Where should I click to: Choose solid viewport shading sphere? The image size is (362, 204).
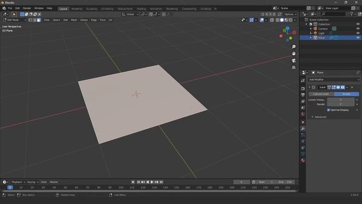(x=282, y=20)
